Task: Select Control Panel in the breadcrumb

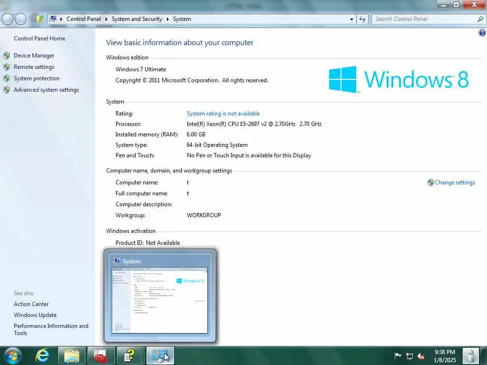Action: (x=84, y=19)
